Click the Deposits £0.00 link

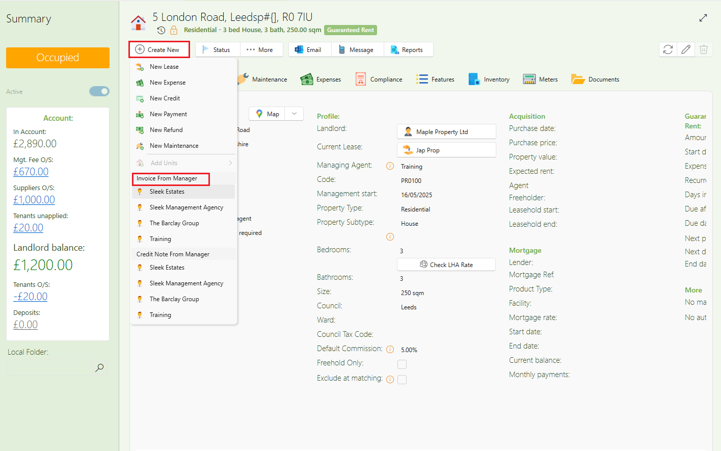tap(25, 325)
